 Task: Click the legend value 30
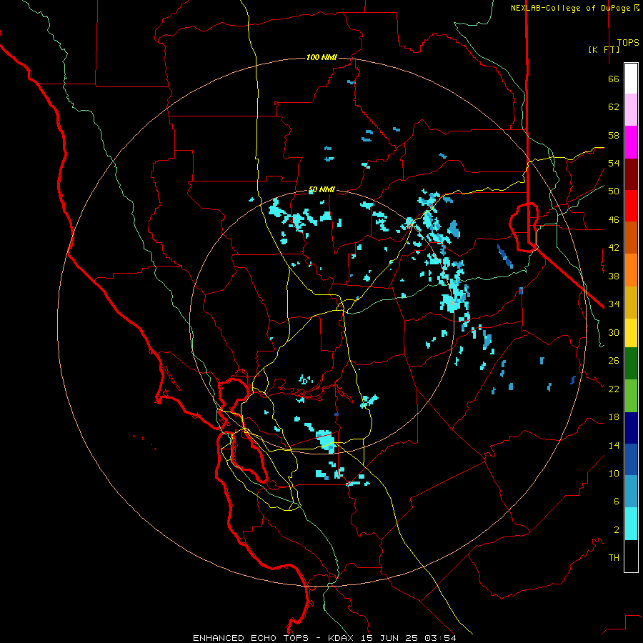pos(614,332)
